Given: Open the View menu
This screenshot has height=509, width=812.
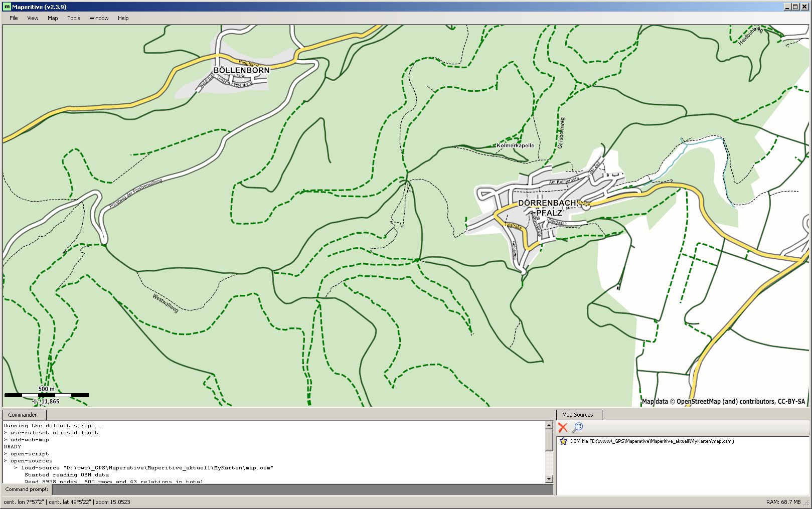Looking at the screenshot, I should (x=33, y=18).
